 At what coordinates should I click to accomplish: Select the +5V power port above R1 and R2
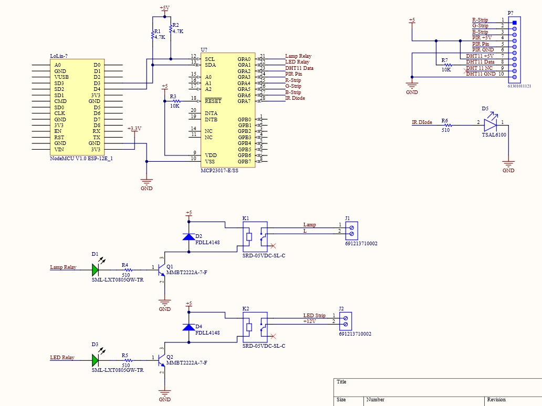pos(164,9)
